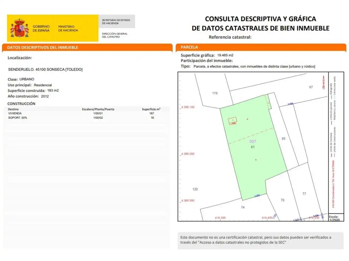Click the 'Superficie m²' column header
This screenshot has height=261, width=349.
pos(151,109)
